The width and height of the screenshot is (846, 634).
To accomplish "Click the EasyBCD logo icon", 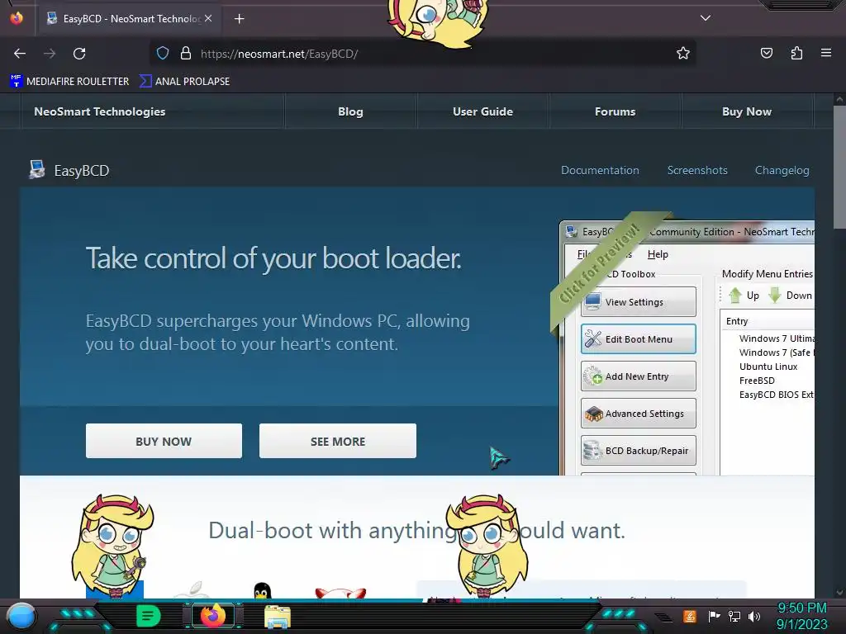I will 36,169.
